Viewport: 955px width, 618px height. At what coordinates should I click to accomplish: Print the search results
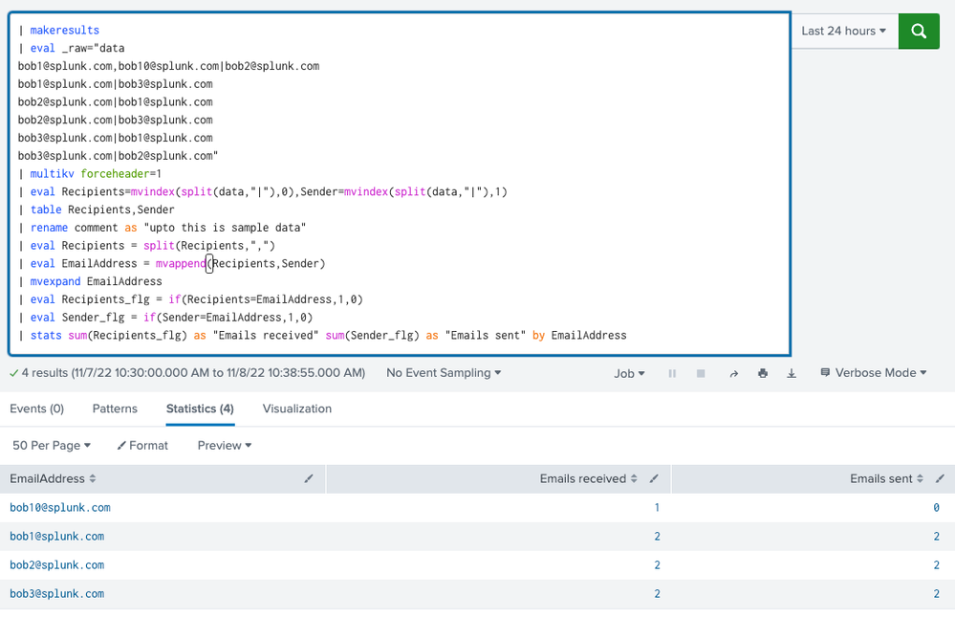tap(763, 373)
